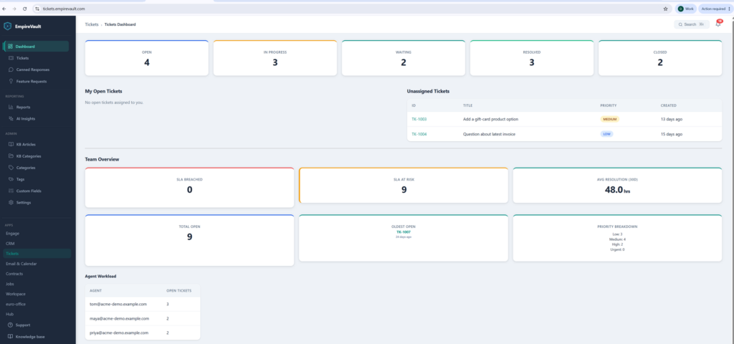
Task: Click the Search box
Action: 692,24
